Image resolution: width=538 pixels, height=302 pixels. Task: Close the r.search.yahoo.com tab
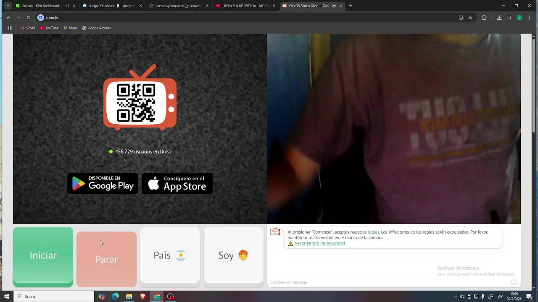coord(207,6)
